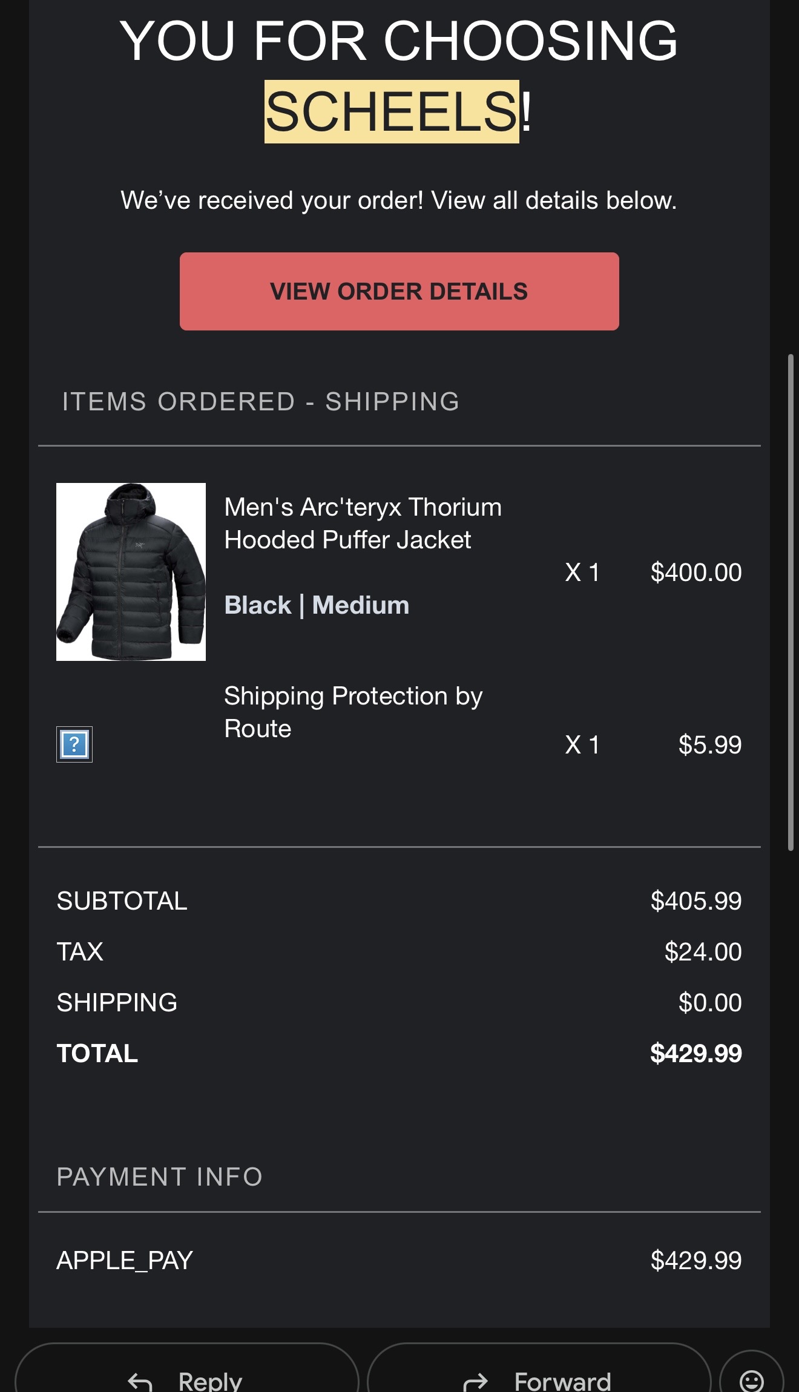Tap the $24.00 tax amount
The height and width of the screenshot is (1392, 799).
point(703,951)
